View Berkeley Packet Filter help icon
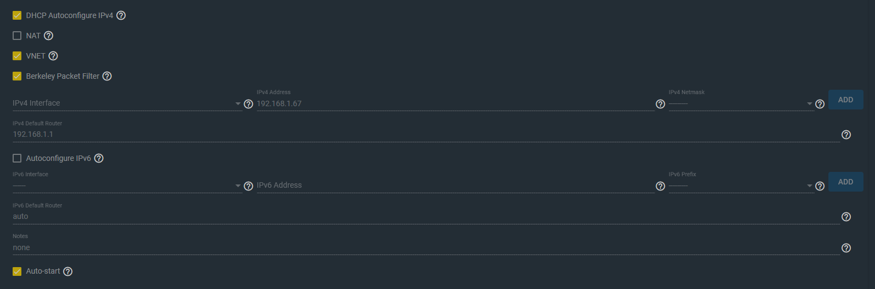 coord(107,76)
